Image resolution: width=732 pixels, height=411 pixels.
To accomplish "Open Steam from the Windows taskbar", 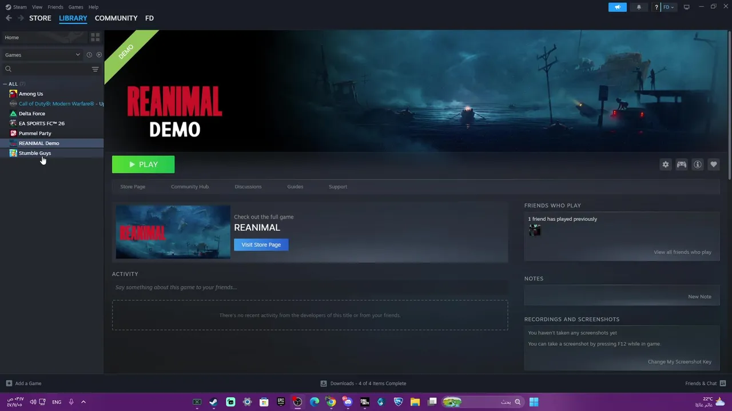I will click(213, 402).
